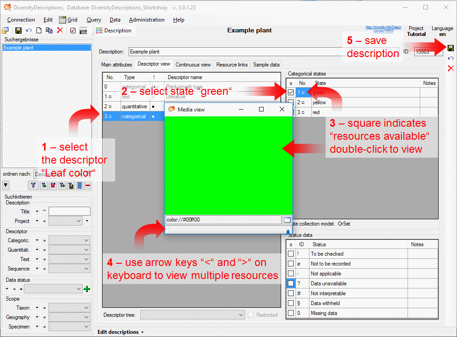This screenshot has height=337, width=457.
Task: Check the 'Data unavailable' status box
Action: point(291,284)
